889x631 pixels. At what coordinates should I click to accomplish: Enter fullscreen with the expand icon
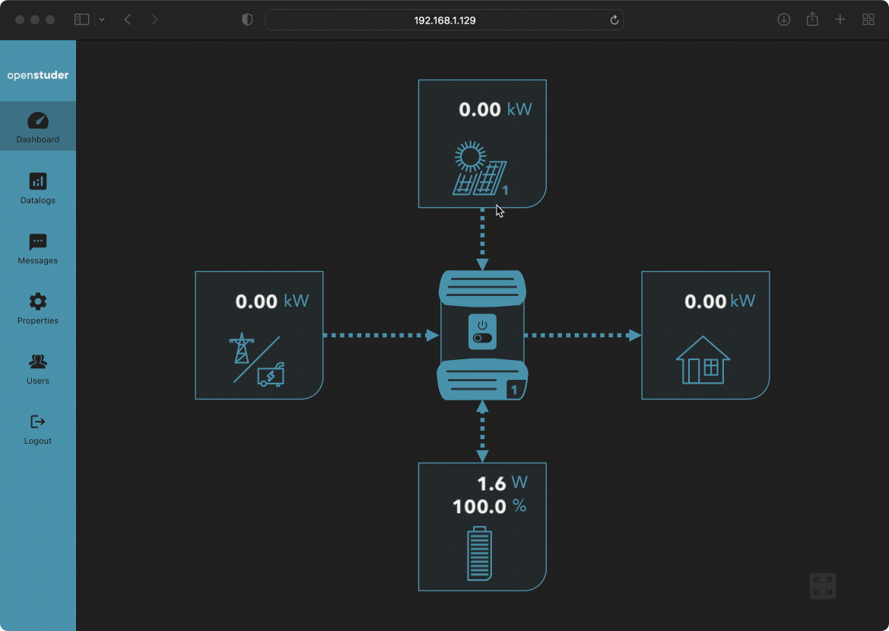(x=822, y=586)
